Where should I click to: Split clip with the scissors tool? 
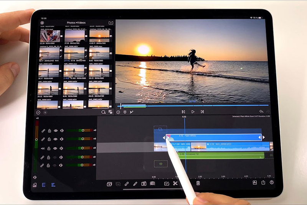pyautogui.click(x=175, y=184)
